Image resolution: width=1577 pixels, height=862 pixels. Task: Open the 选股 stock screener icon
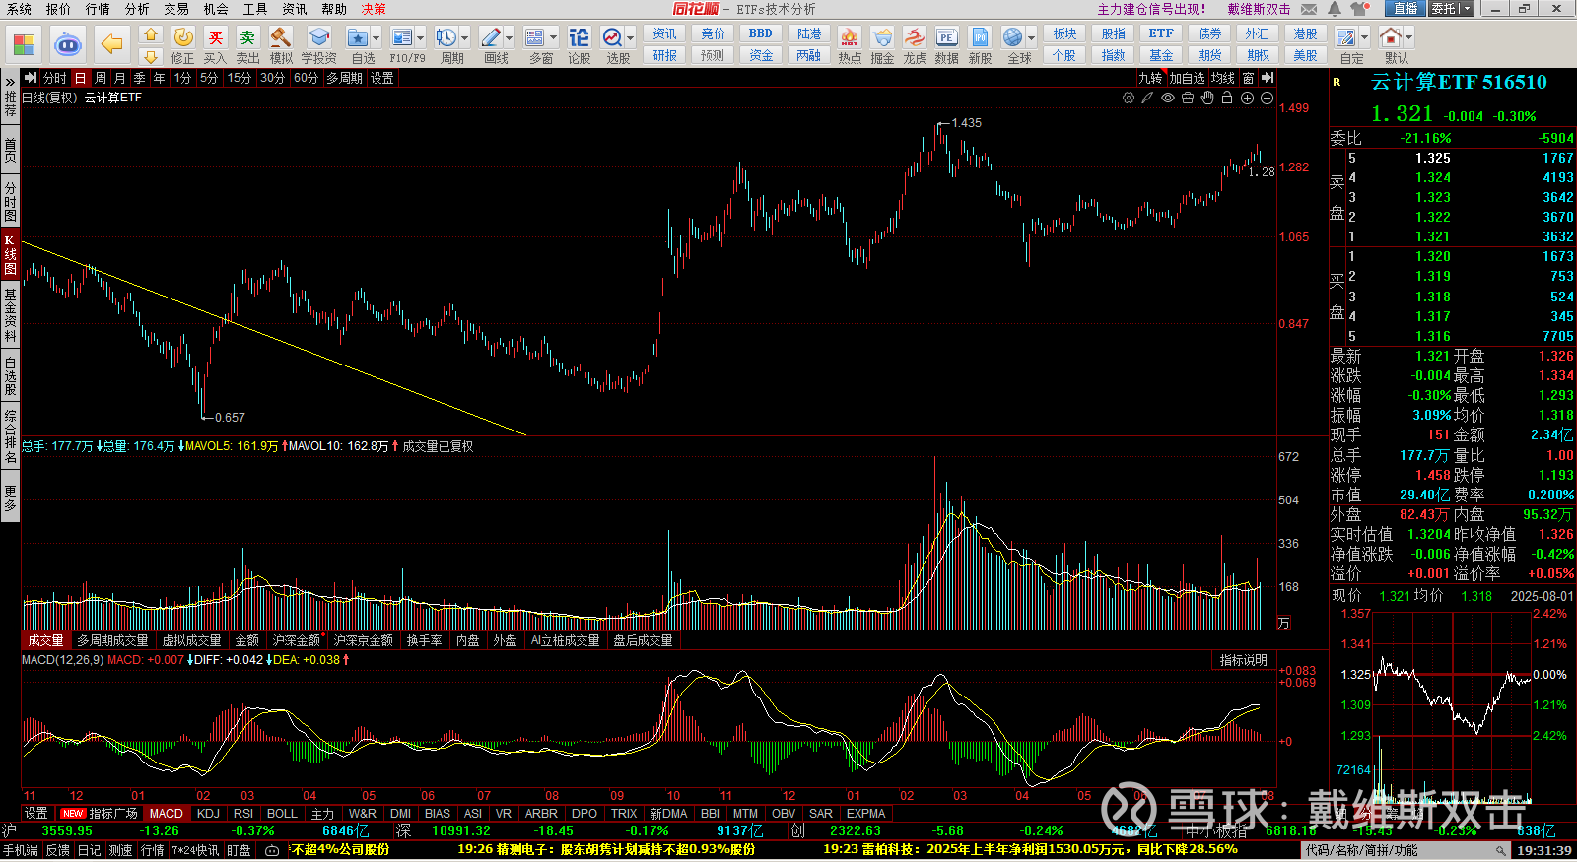click(x=612, y=39)
